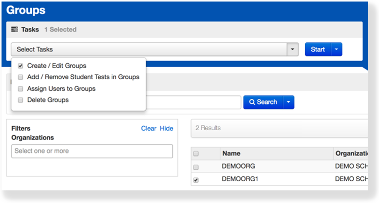
Task: Toggle the select-all checkbox in table header
Action: pos(196,154)
